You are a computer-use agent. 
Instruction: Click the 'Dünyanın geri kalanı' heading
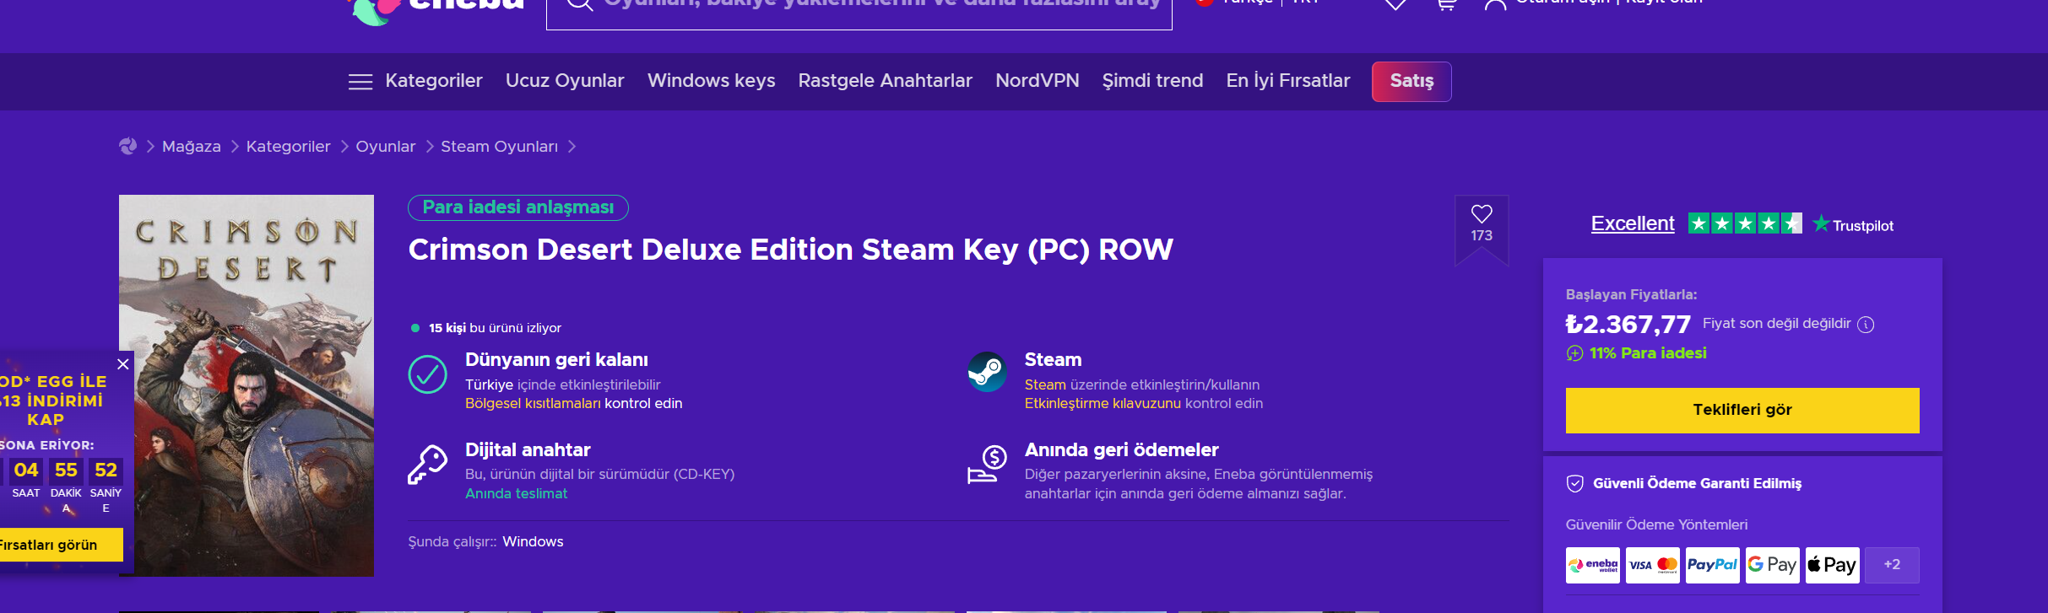pyautogui.click(x=556, y=360)
